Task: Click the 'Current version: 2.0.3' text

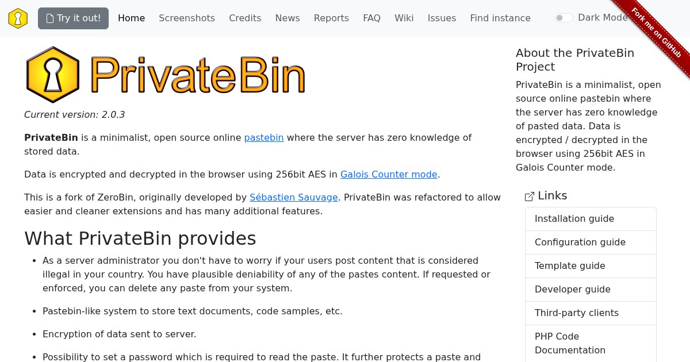Action: 75,115
